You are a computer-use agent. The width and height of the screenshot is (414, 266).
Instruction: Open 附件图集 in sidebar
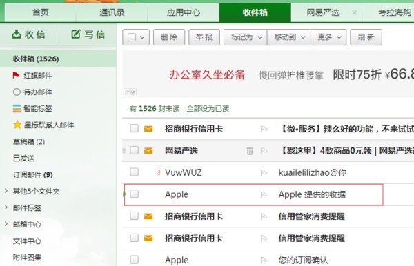[27, 257]
